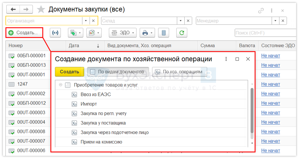Click the back navigation arrow
This screenshot has width=299, height=159.
point(13,9)
